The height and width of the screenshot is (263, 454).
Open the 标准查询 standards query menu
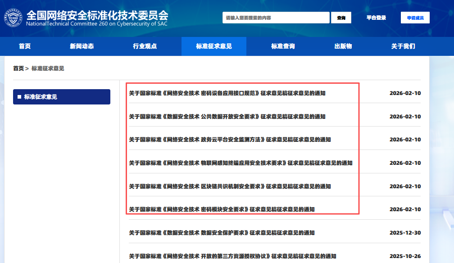point(282,46)
